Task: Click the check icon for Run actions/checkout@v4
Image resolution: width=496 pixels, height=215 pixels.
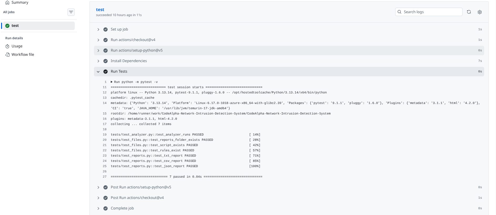Action: (106, 40)
